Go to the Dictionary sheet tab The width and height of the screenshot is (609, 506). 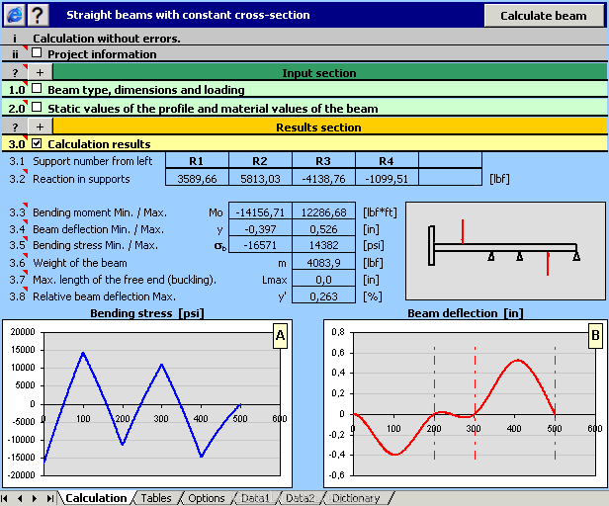[x=355, y=498]
